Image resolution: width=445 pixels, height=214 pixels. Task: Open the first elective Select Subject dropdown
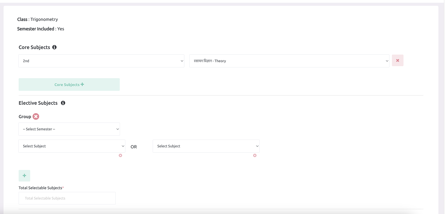click(x=72, y=146)
